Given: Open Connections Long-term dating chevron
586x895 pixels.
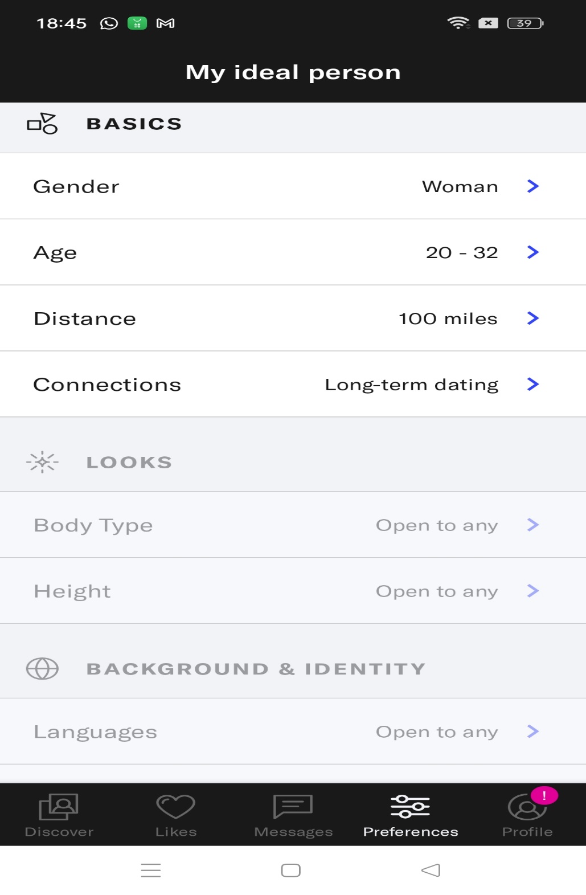Looking at the screenshot, I should 533,385.
